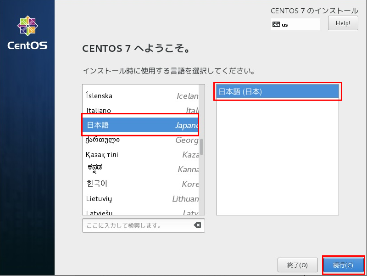Click 続行(C) to continue installation
367x276 pixels.
pos(343,265)
